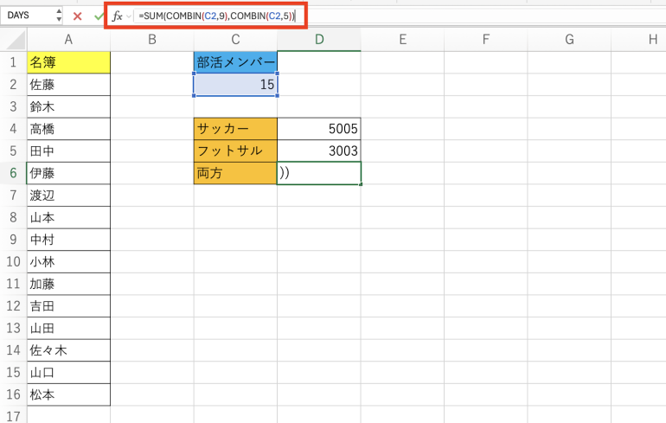This screenshot has height=423, width=666.
Task: Click the yellow 名簿 header cell
Action: 68,62
